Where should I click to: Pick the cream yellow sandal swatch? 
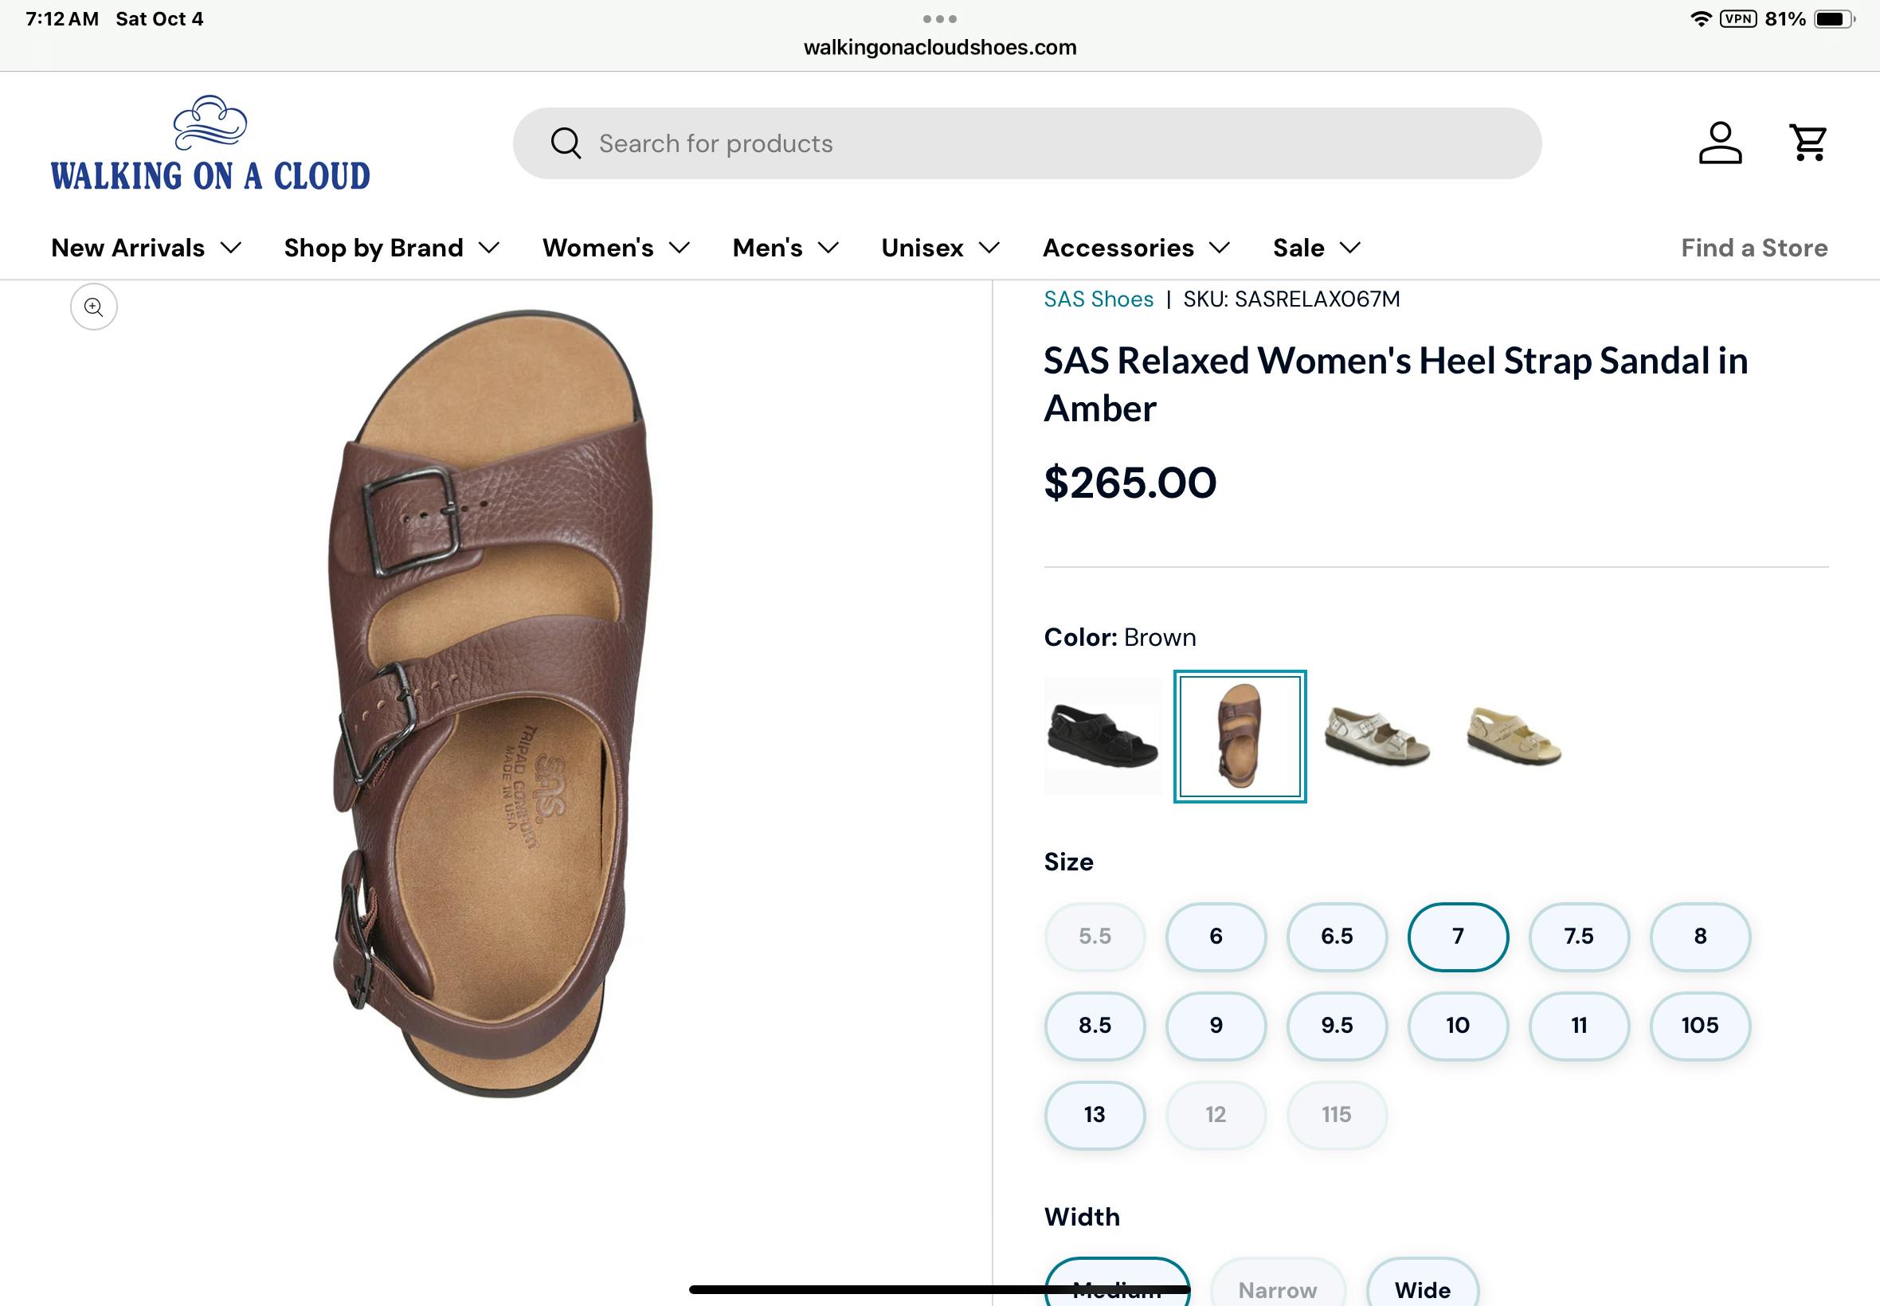1514,736
